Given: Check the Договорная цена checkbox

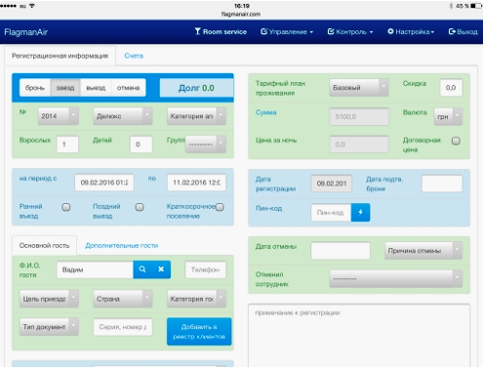Looking at the screenshot, I should click(x=456, y=141).
